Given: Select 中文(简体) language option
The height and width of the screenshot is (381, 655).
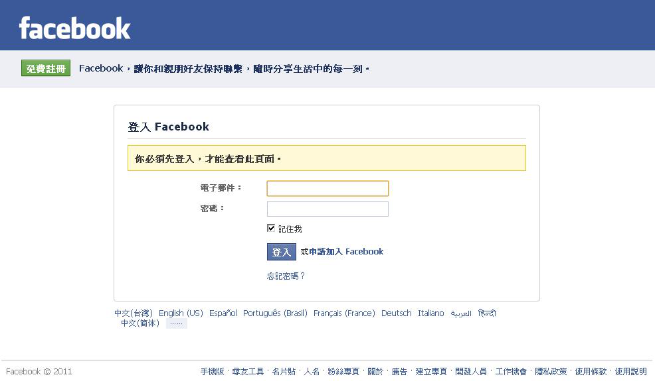Looking at the screenshot, I should tap(140, 323).
